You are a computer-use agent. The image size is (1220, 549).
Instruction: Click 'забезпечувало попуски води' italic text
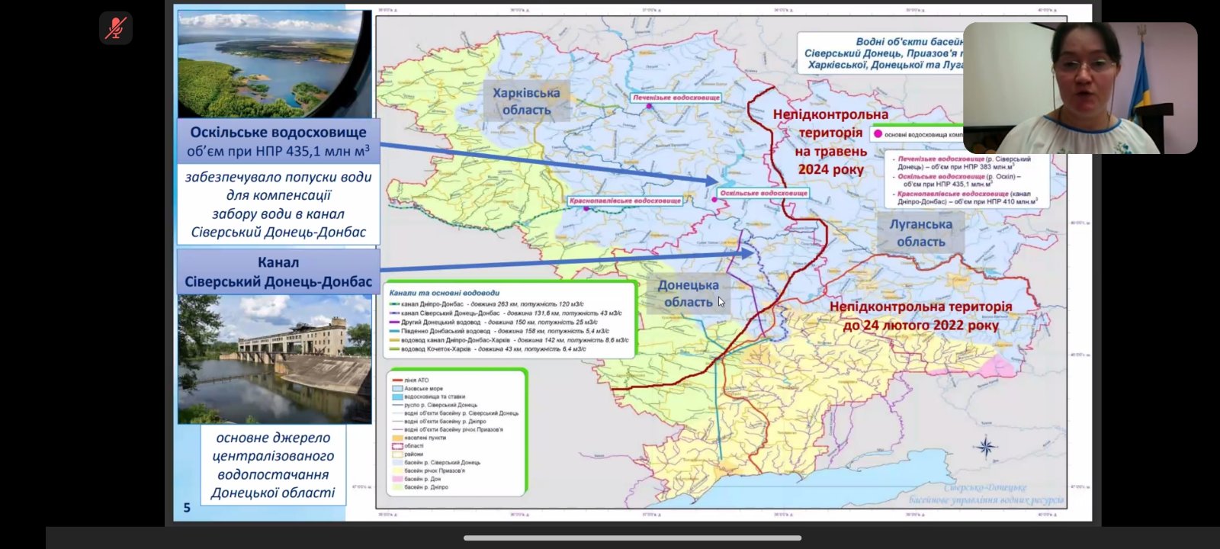pos(278,177)
